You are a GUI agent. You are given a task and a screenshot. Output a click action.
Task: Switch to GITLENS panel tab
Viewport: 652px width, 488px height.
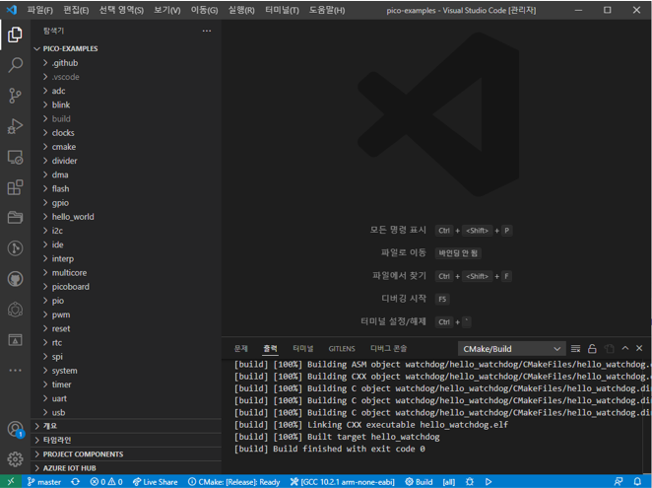click(342, 349)
